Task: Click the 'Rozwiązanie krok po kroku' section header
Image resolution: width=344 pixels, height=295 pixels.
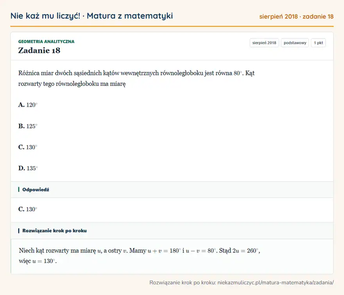Action: click(x=172, y=231)
